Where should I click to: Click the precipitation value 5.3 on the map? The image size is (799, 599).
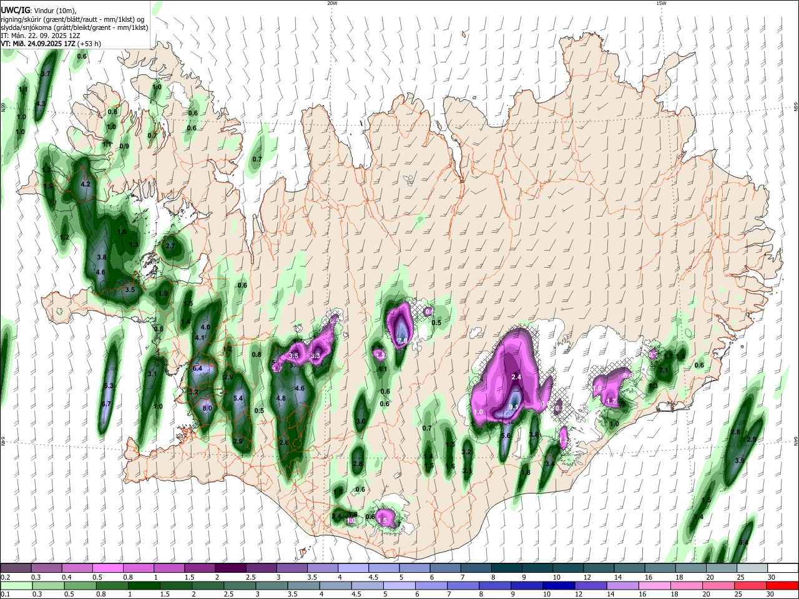click(110, 386)
